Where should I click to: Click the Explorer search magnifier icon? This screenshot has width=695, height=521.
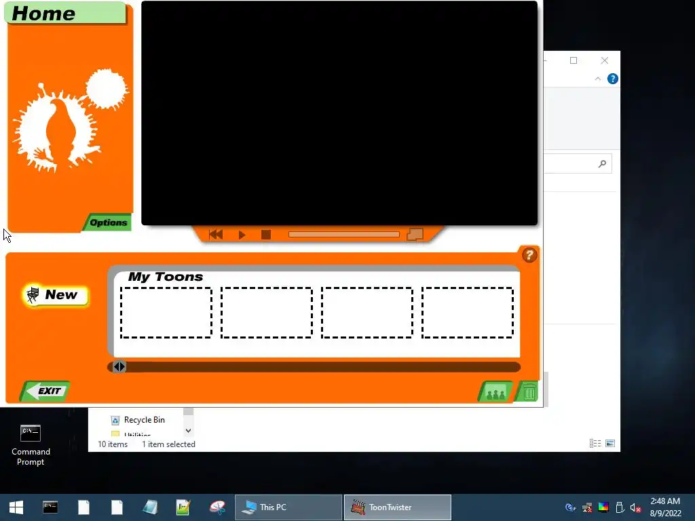point(602,164)
